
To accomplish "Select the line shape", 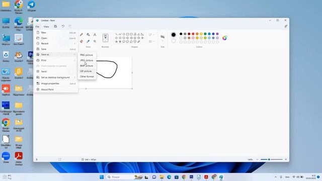I will pyautogui.click(x=116, y=34).
